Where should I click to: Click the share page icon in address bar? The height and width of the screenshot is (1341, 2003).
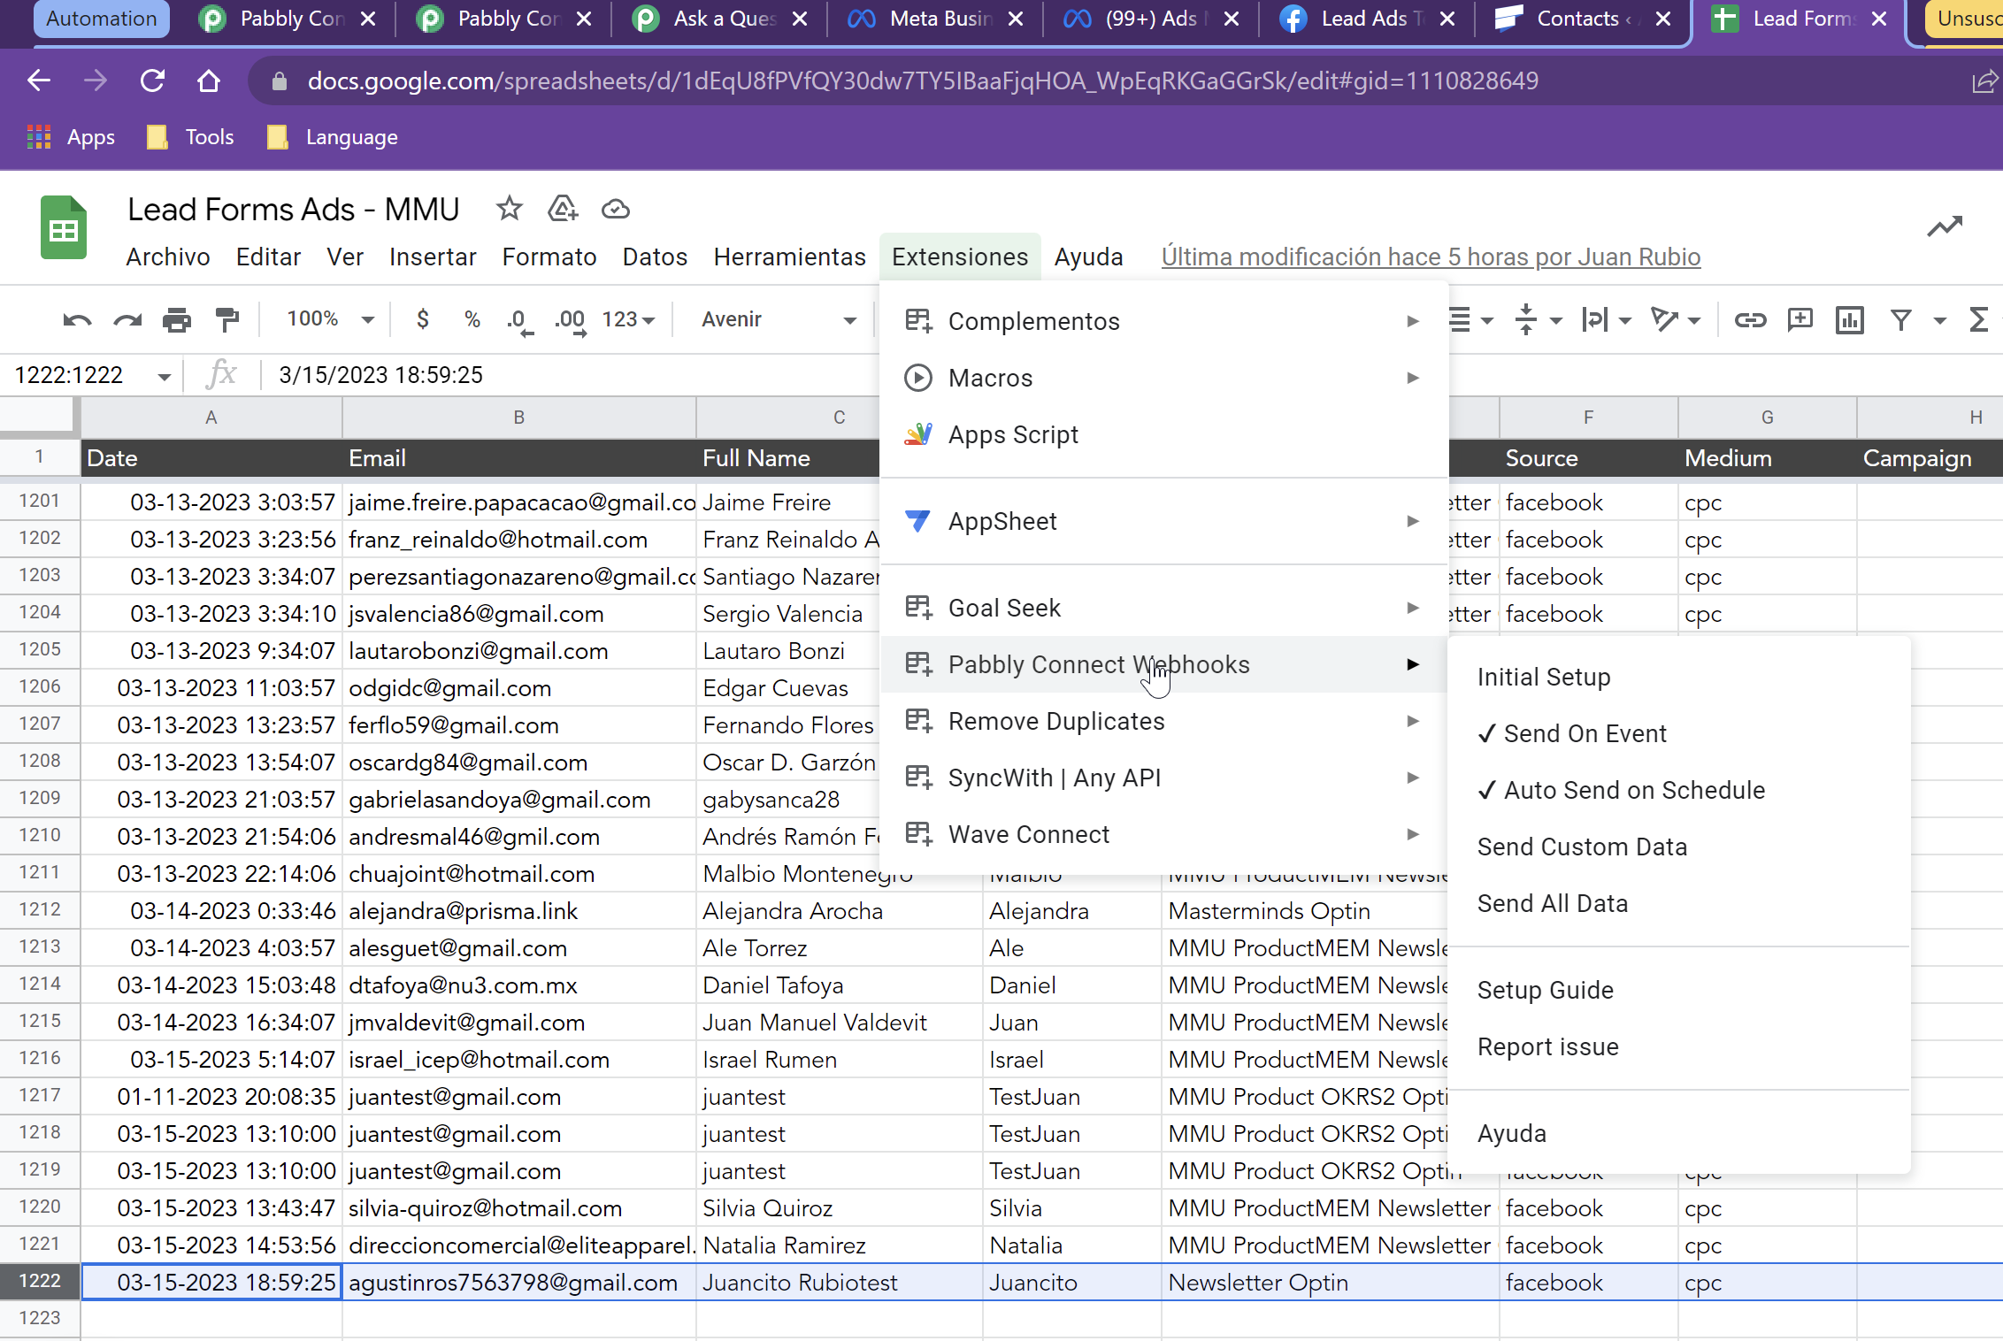(1984, 81)
